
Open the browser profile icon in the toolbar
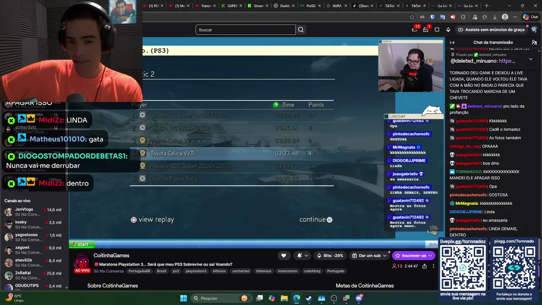[x=505, y=17]
